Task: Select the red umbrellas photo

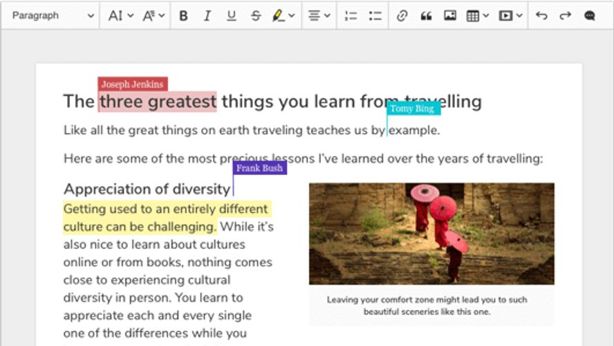Action: click(x=431, y=233)
